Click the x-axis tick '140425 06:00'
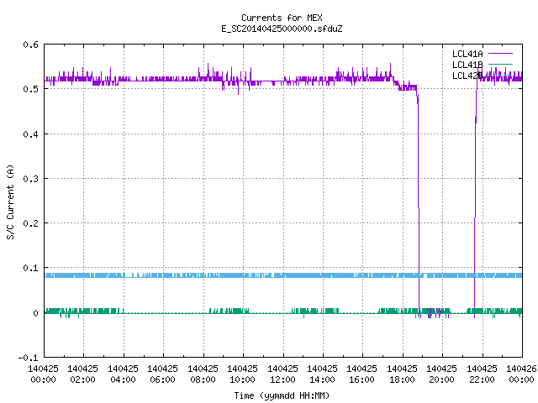538x403 pixels. [x=162, y=374]
